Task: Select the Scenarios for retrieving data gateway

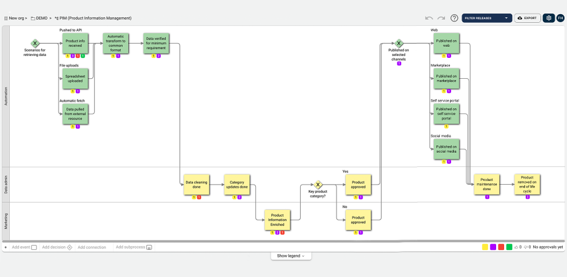Action: click(35, 44)
